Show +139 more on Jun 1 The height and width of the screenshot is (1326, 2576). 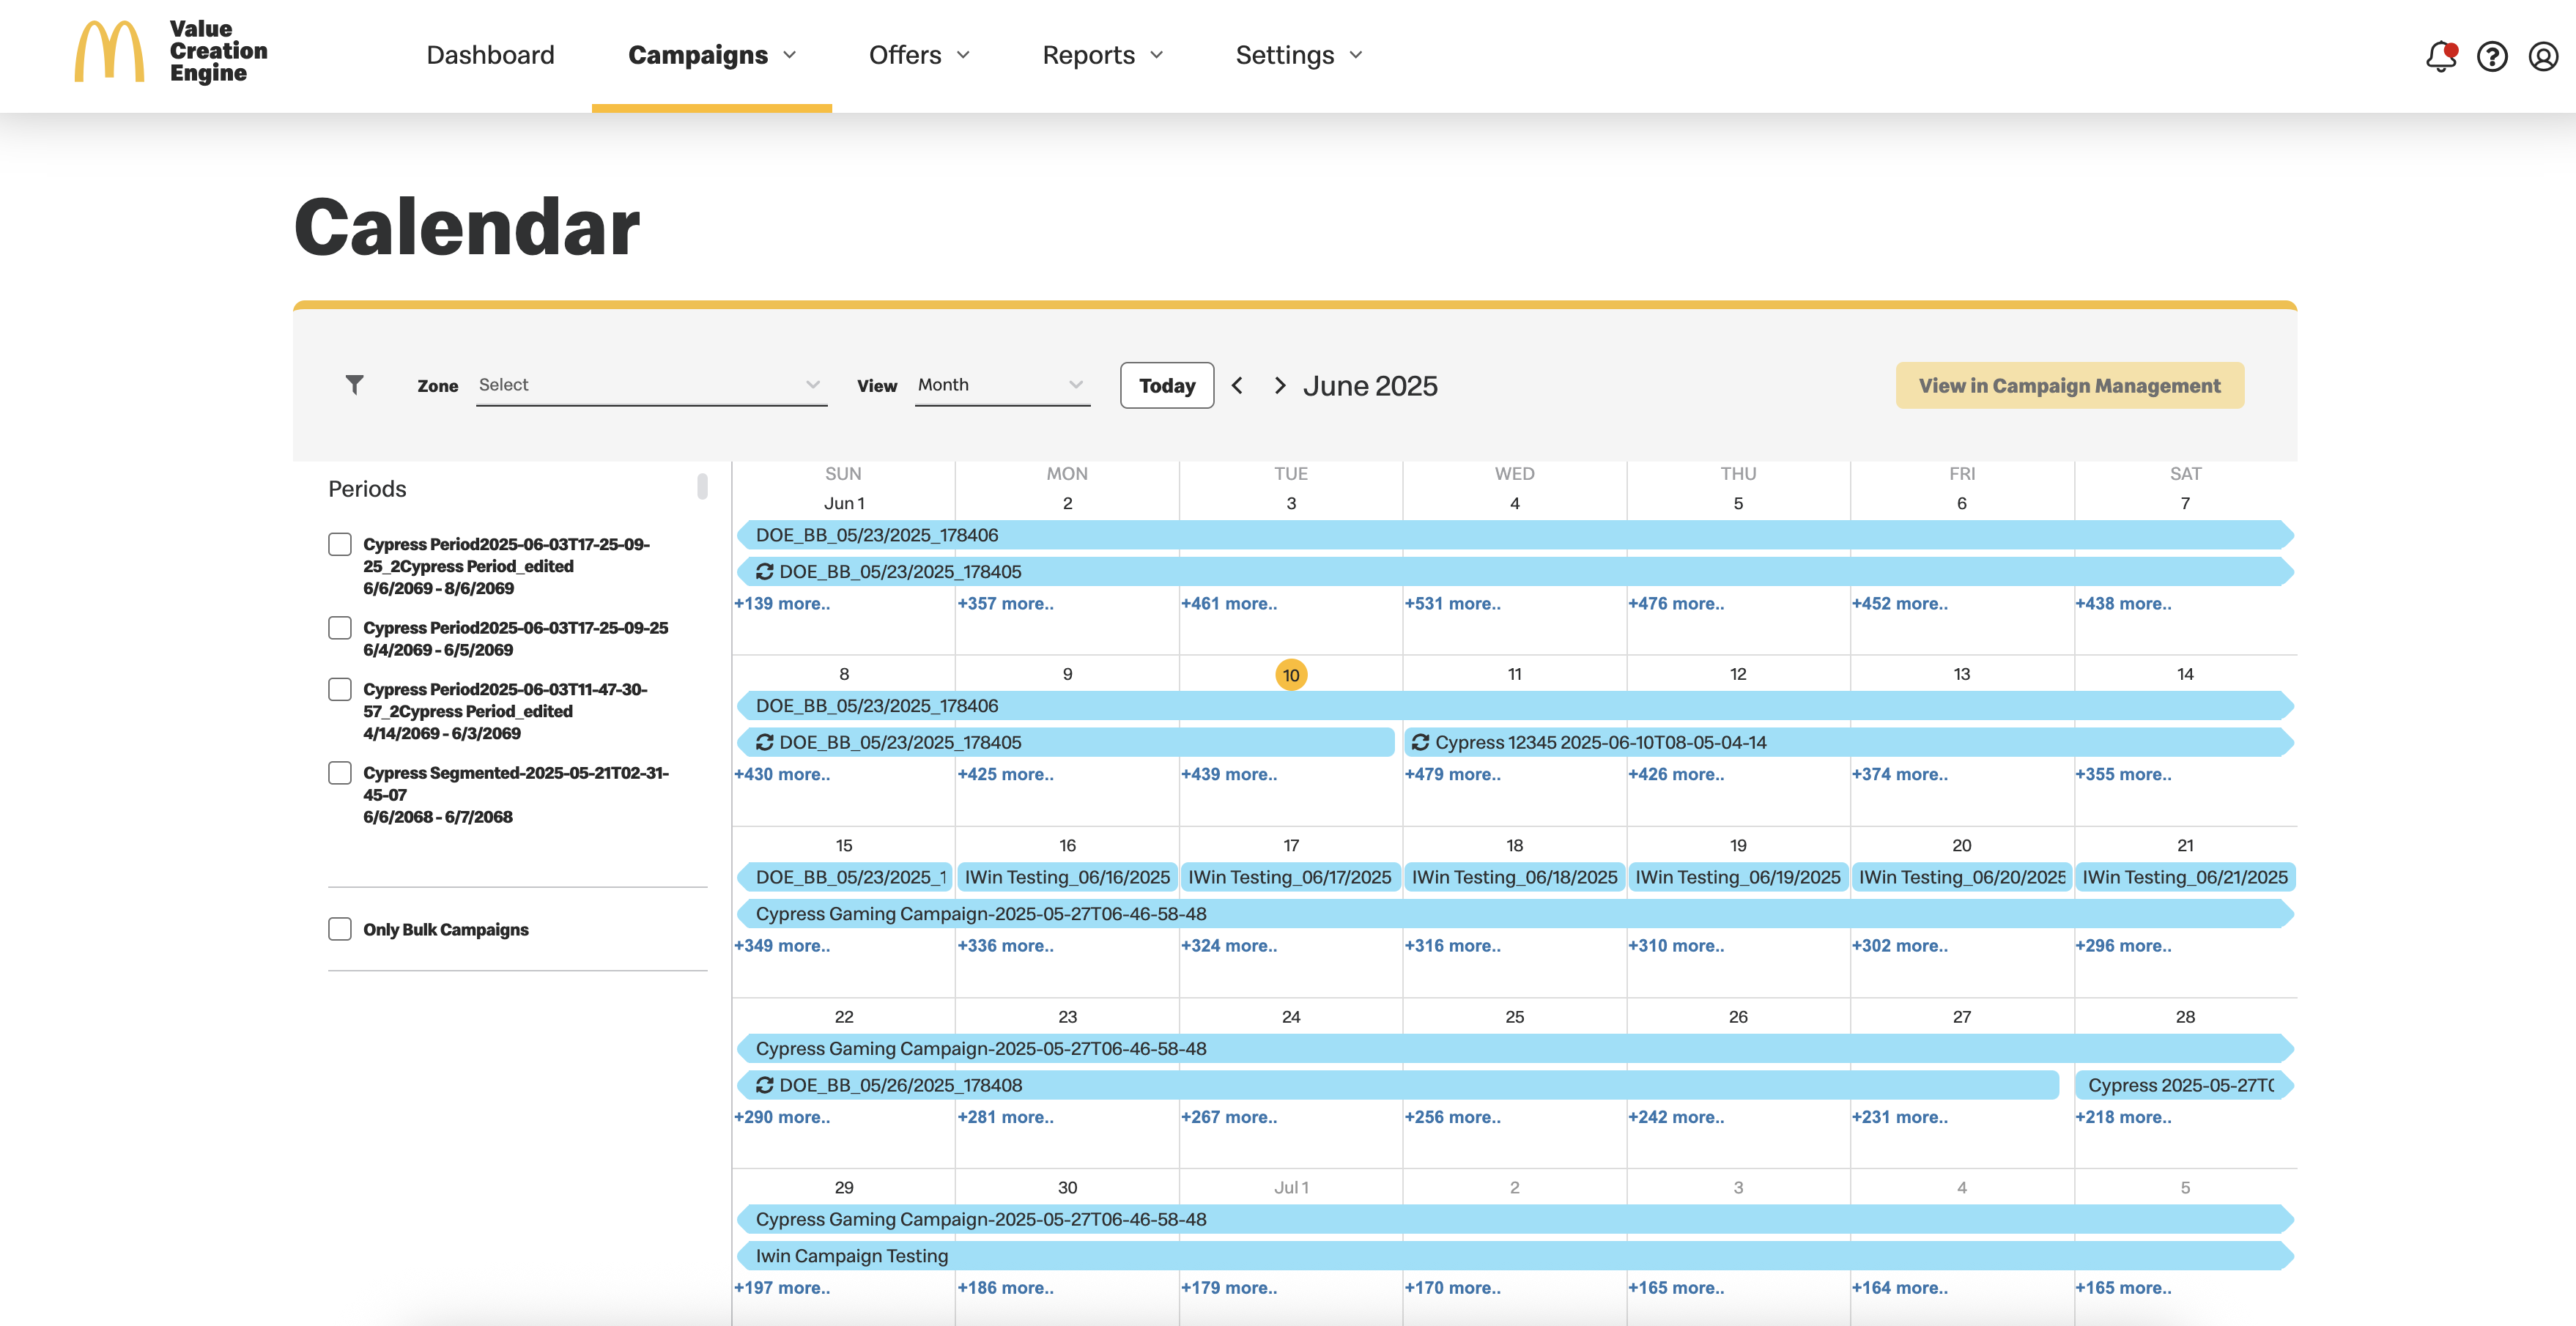(x=782, y=603)
